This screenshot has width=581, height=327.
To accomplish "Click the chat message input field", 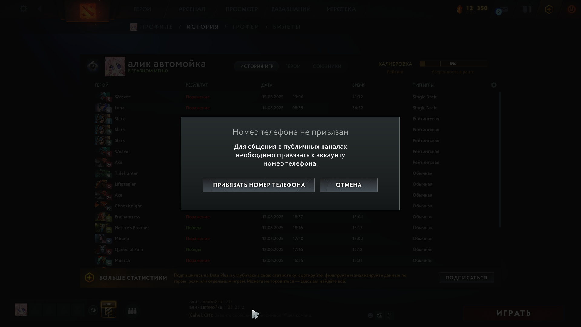I will click(x=287, y=315).
